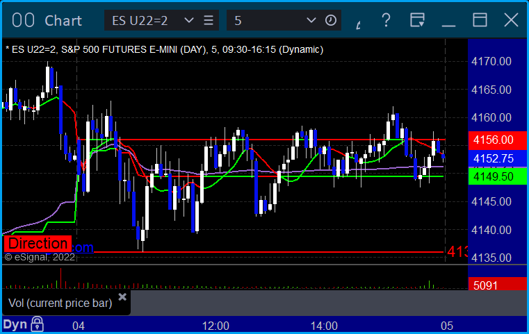Open the chart templates window dropdown icon
This screenshot has height=334, width=529.
click(x=417, y=20)
